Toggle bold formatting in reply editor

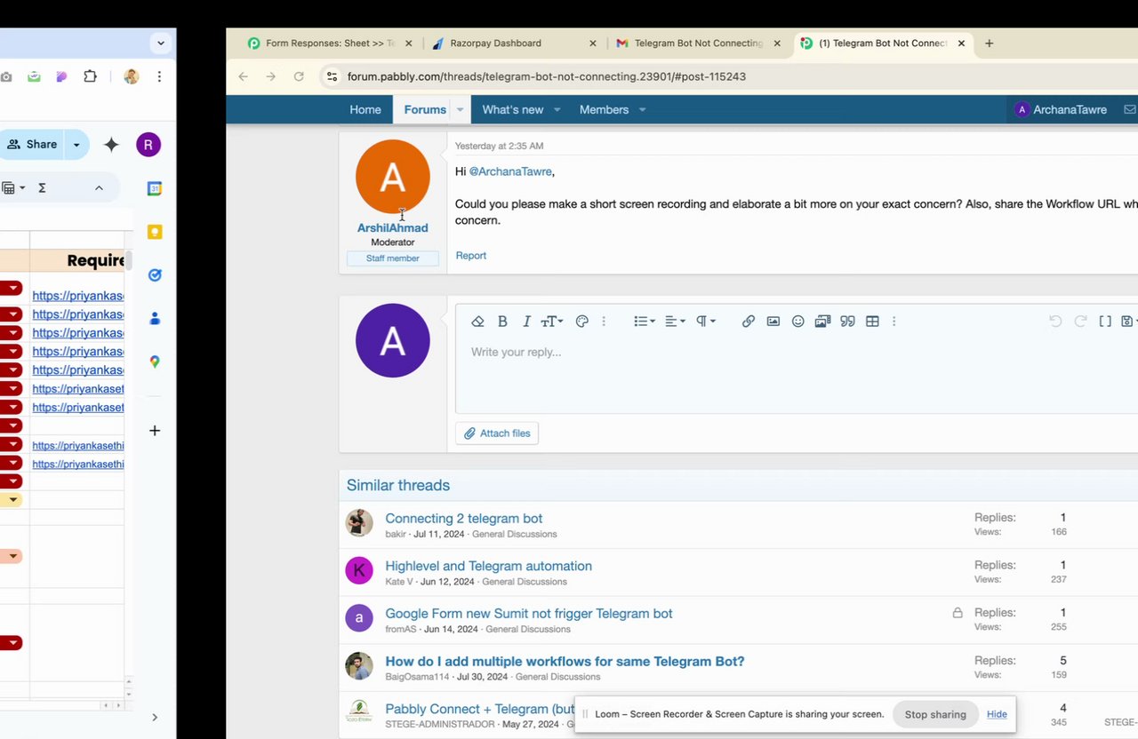tap(502, 322)
